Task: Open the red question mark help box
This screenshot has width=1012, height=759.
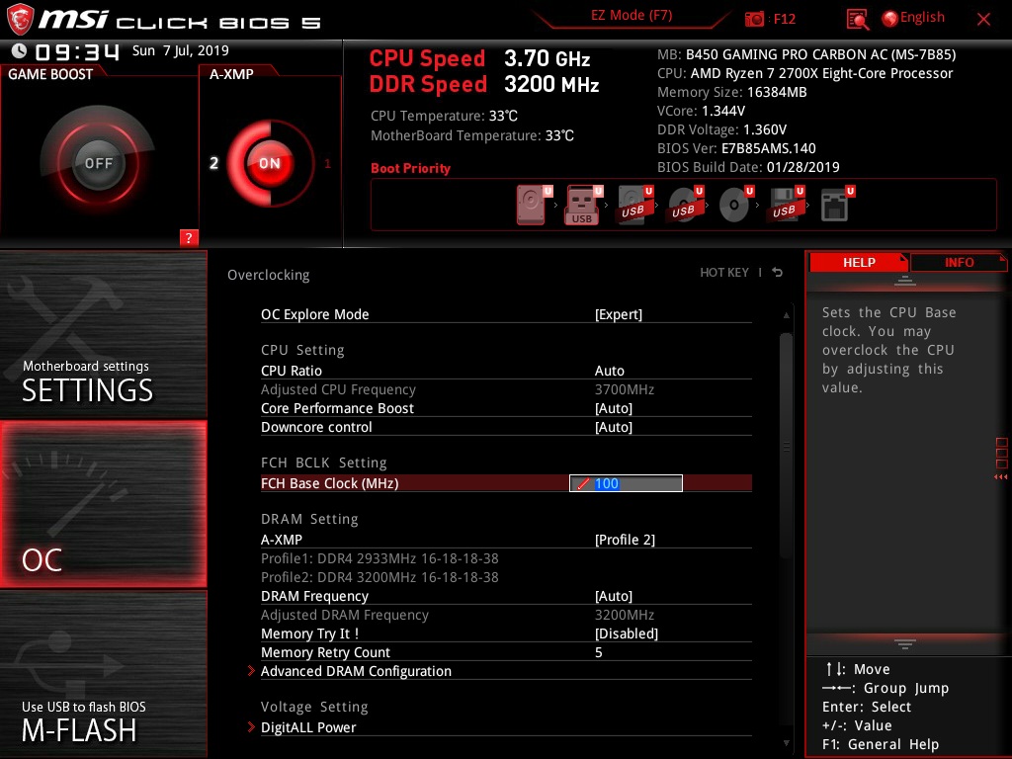Action: 189,237
